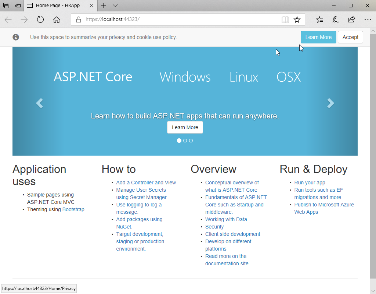
Task: Open Add packages using NuGet link
Action: pos(139,223)
